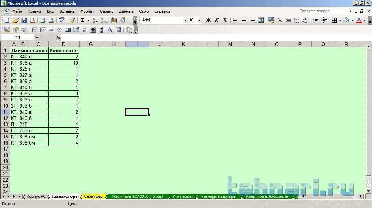Toggle center alignment
372x208 pixels.
pyautogui.click(x=244, y=20)
